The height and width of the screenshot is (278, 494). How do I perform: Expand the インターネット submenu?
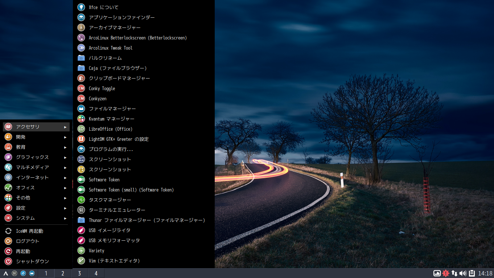[36, 177]
